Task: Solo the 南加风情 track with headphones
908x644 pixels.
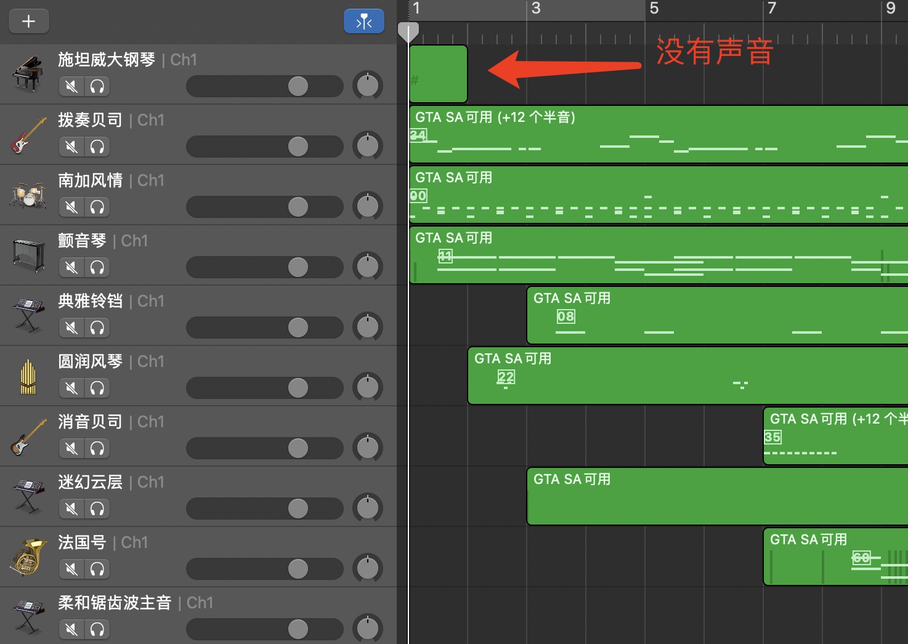Action: (x=97, y=207)
